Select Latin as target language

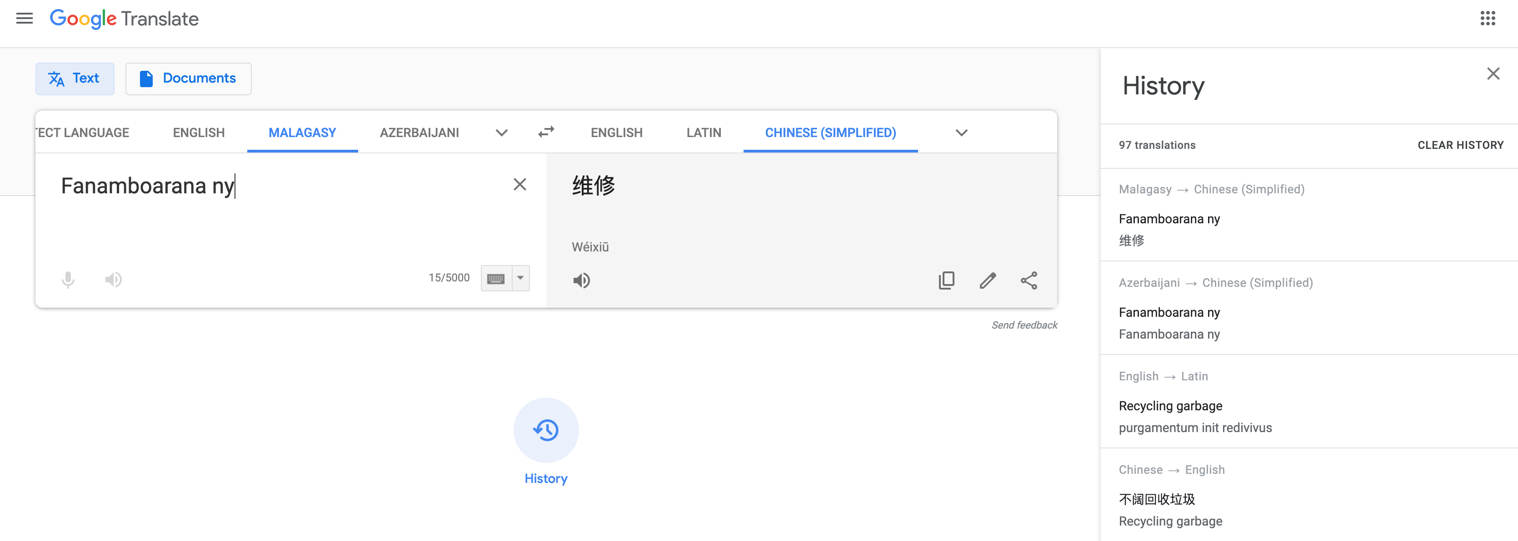click(704, 133)
